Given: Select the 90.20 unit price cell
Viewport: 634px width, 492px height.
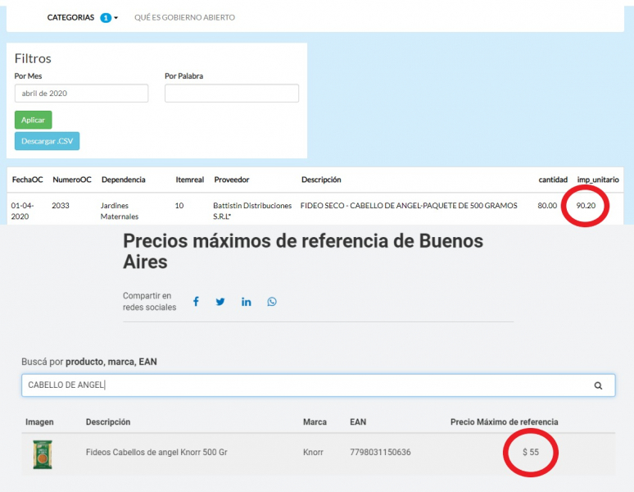Looking at the screenshot, I should 586,206.
